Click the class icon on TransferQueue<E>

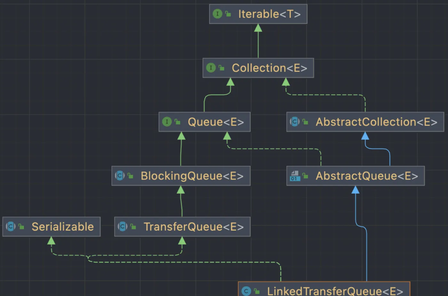123,227
